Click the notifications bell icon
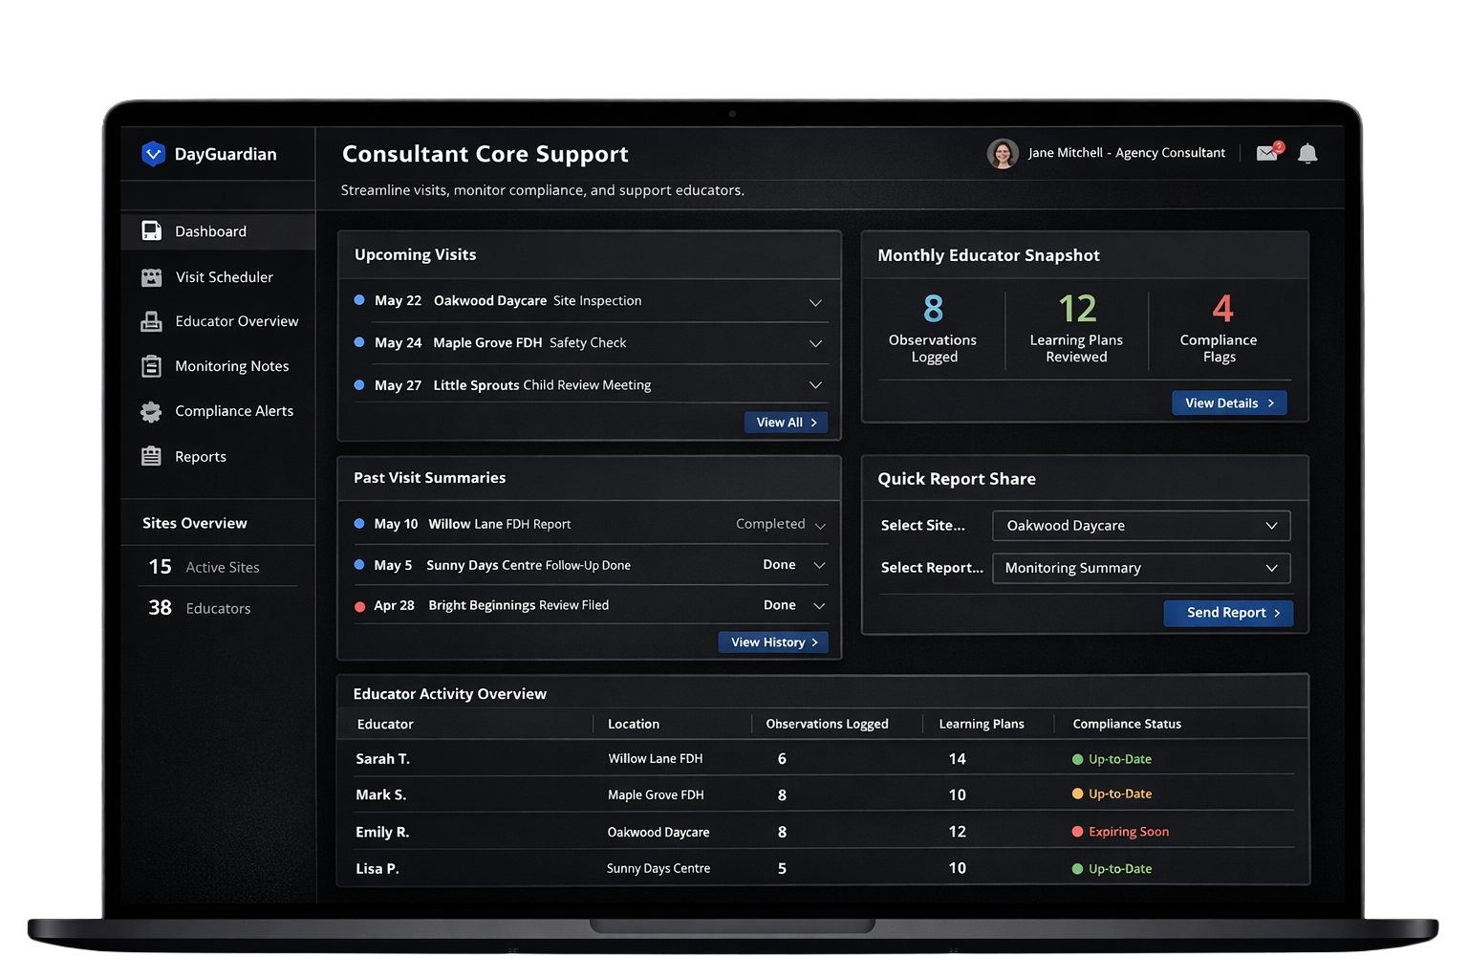This screenshot has height=979, width=1468. tap(1307, 153)
